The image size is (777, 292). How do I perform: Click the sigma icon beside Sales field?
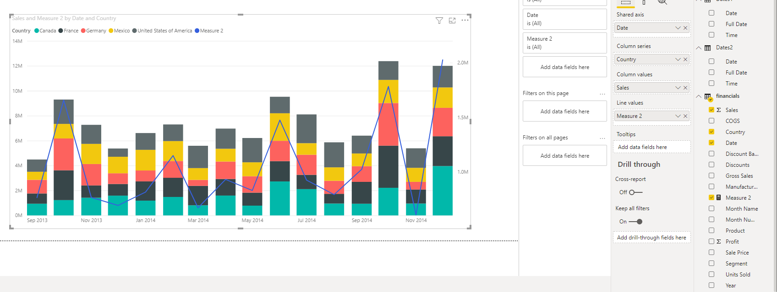coord(719,110)
